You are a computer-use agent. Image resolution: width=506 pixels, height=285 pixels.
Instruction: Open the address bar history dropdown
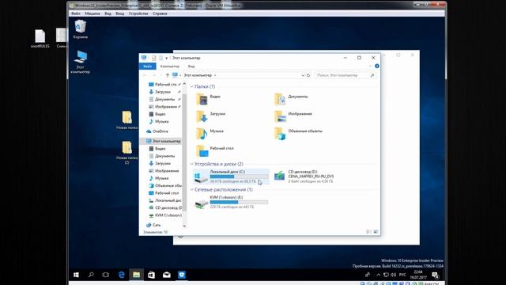point(303,75)
